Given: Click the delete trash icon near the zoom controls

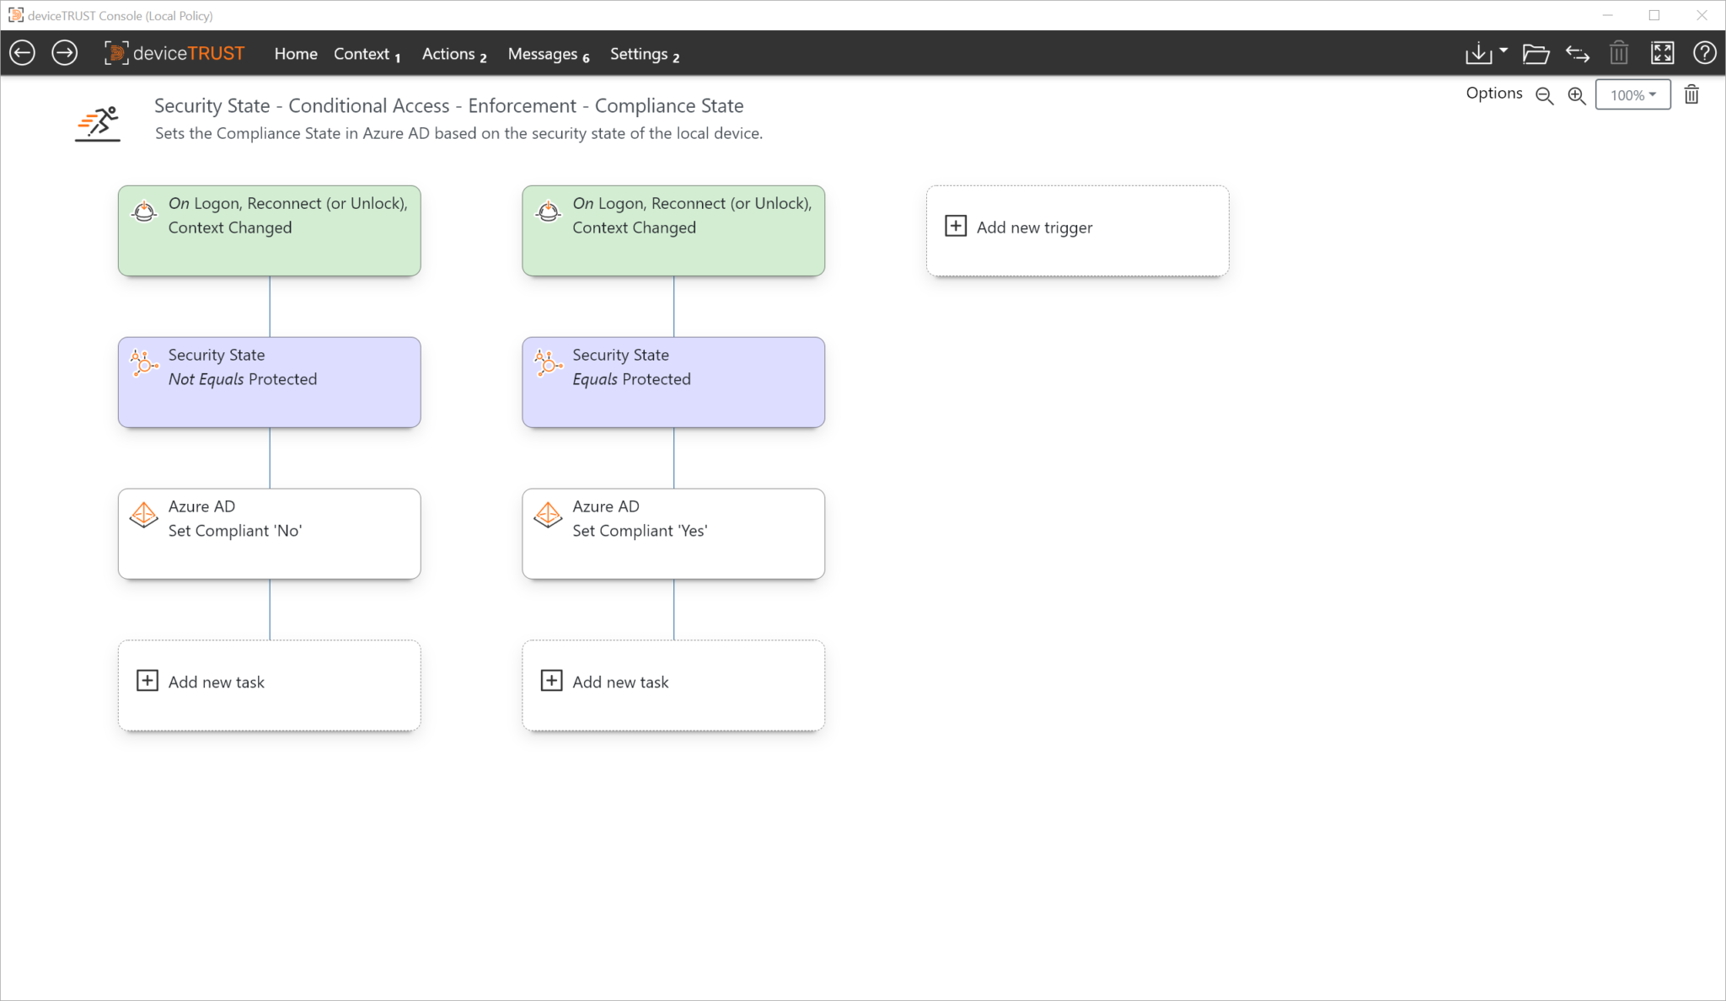Looking at the screenshot, I should point(1691,94).
